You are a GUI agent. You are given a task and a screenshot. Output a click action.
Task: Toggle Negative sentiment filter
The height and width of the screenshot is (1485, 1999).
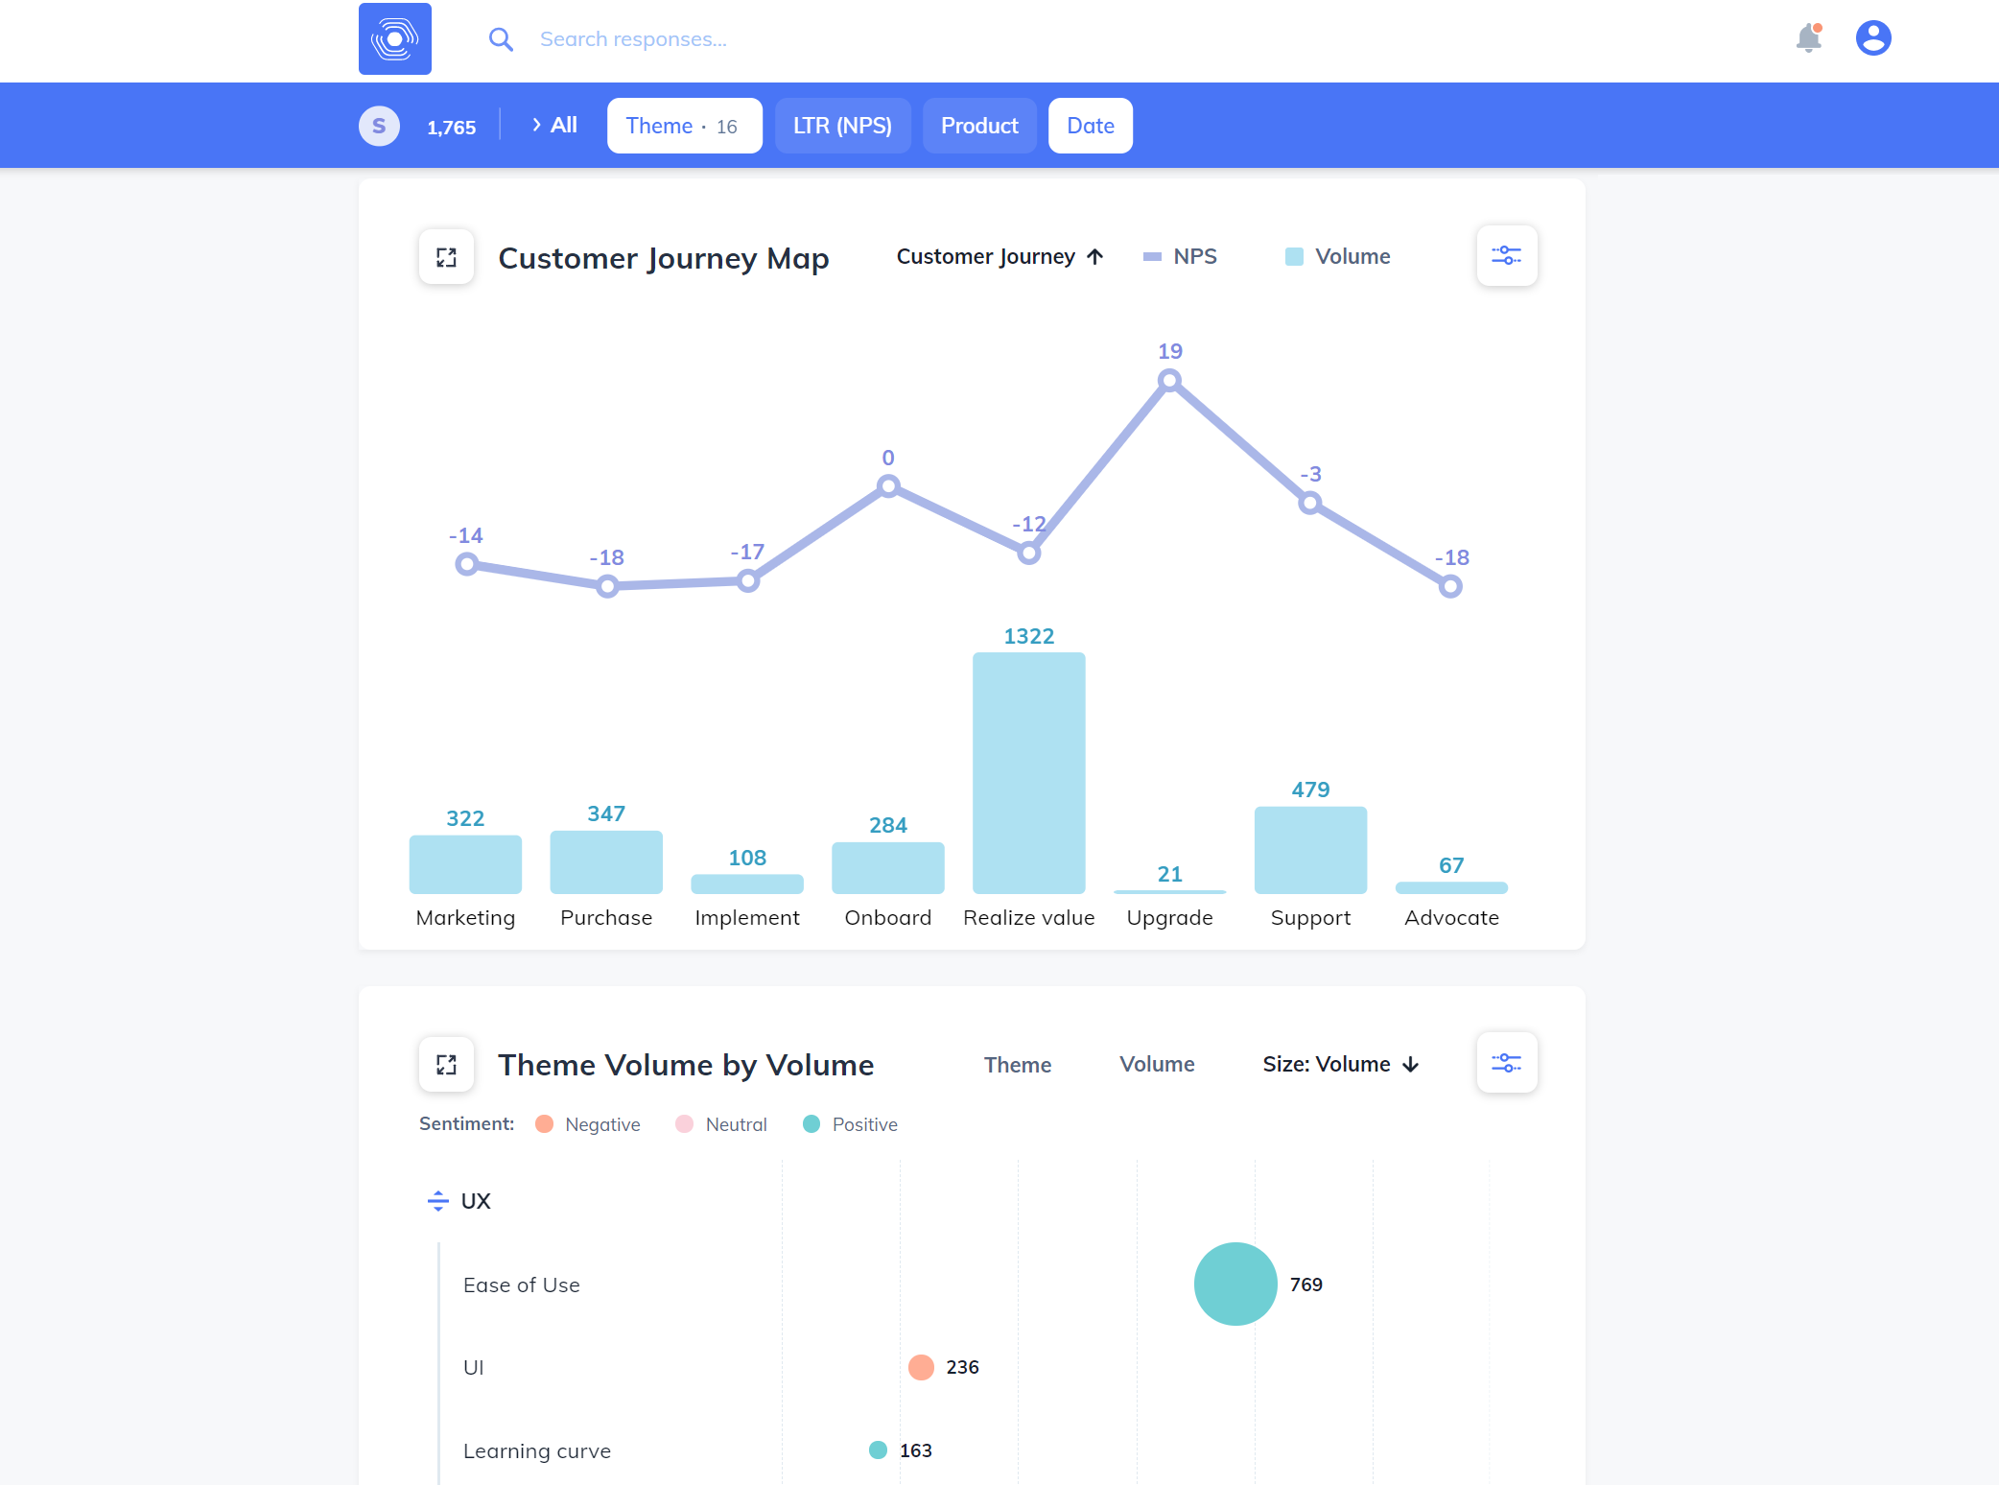click(x=587, y=1124)
